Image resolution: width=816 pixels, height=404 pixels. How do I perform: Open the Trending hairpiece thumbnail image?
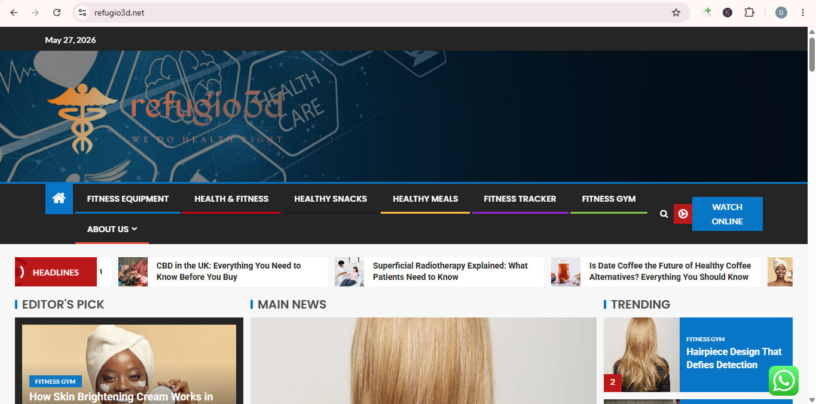tap(641, 354)
